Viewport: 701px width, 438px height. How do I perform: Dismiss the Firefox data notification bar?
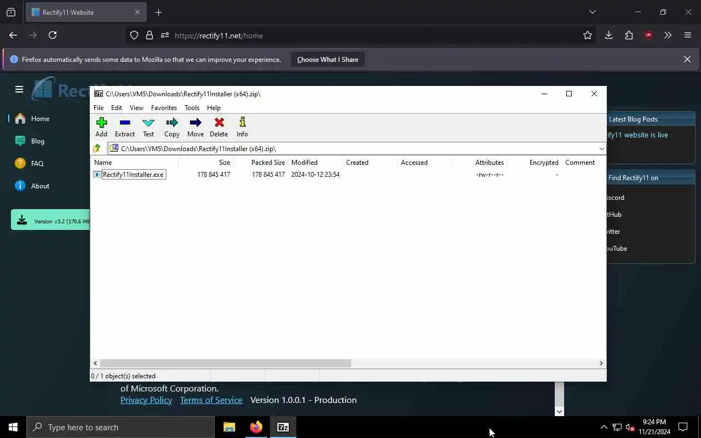(x=687, y=59)
